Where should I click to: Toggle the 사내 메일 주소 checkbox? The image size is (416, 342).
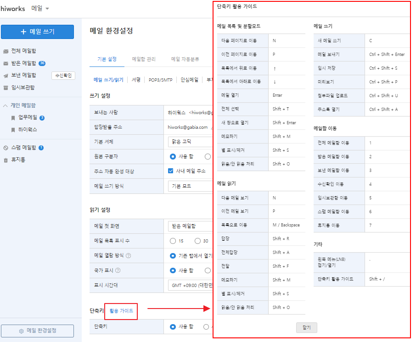pos(171,171)
